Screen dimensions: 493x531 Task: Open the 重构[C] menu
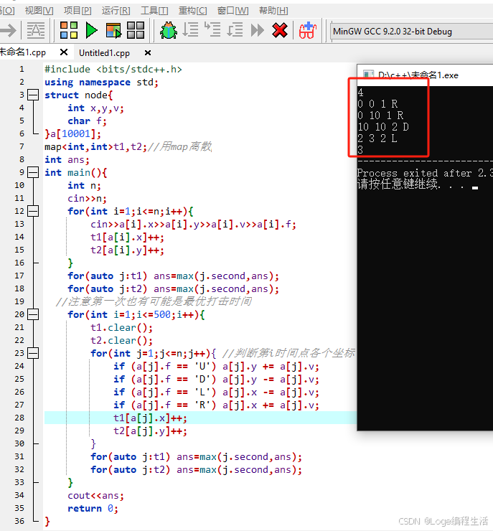pyautogui.click(x=192, y=11)
